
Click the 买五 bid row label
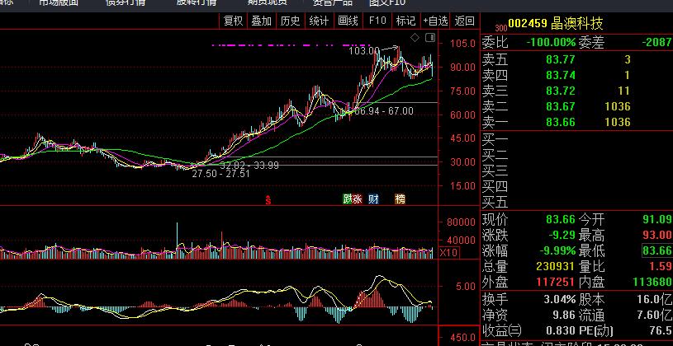(x=495, y=202)
